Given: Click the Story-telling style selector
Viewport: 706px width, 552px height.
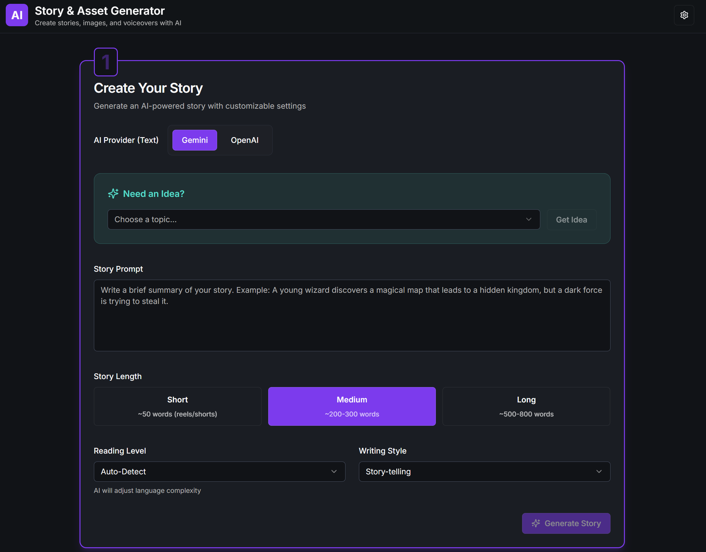Looking at the screenshot, I should coord(484,471).
